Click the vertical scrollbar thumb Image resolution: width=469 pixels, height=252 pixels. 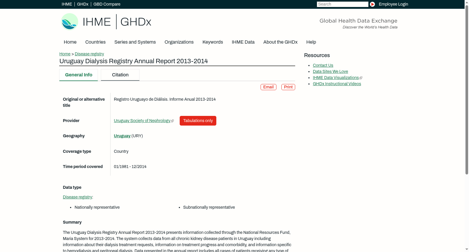[467, 89]
